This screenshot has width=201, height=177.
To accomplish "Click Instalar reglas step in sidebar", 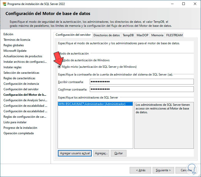I will coord(12,67).
